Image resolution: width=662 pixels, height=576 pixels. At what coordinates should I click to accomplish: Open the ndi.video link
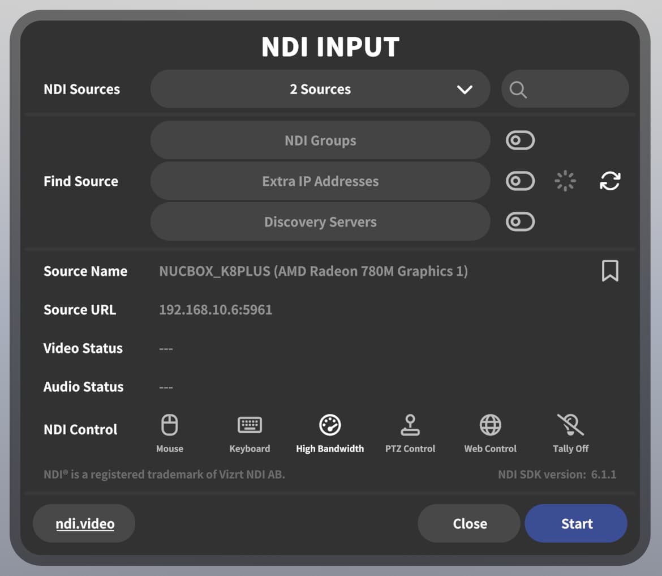(x=85, y=524)
